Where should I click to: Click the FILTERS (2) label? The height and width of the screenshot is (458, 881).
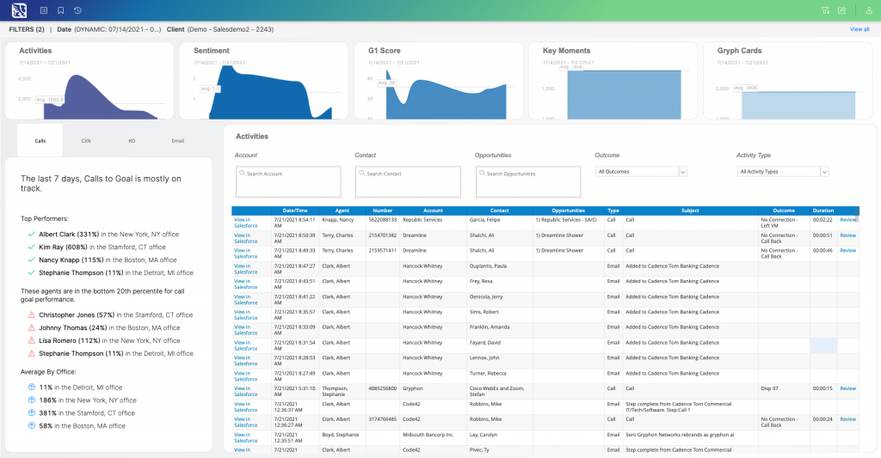click(27, 29)
